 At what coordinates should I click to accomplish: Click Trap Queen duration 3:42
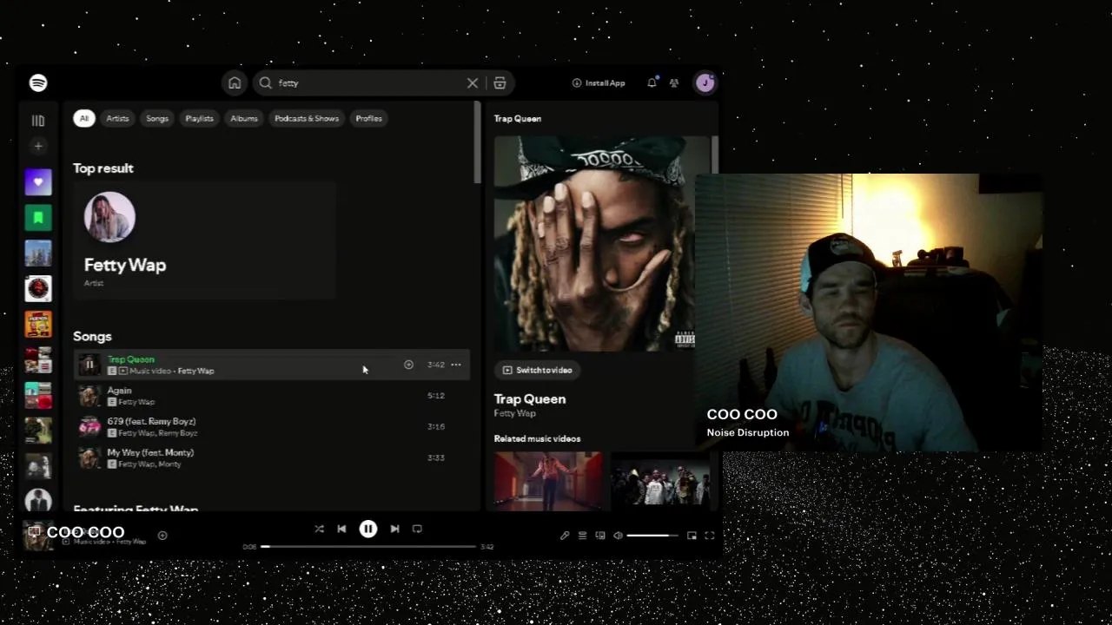click(436, 365)
